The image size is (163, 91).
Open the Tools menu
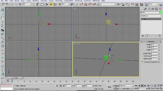pyautogui.click(x=11, y=1)
